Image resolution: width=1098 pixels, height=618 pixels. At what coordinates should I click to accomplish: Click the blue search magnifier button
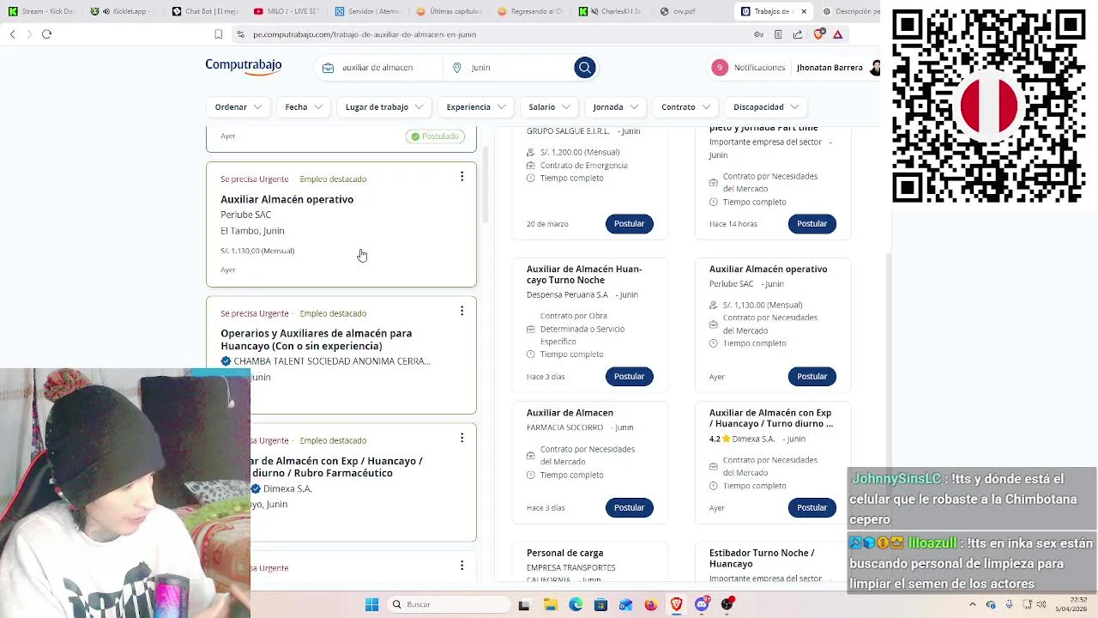(x=584, y=67)
